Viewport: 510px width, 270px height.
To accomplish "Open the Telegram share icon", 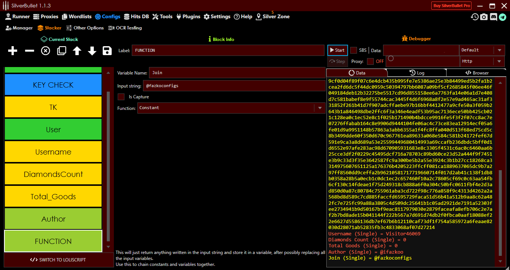I will (502, 16).
